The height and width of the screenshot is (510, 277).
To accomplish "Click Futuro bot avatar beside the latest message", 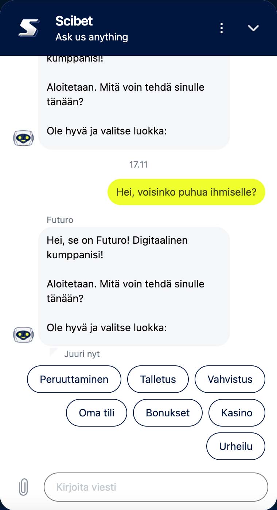I will point(23,334).
